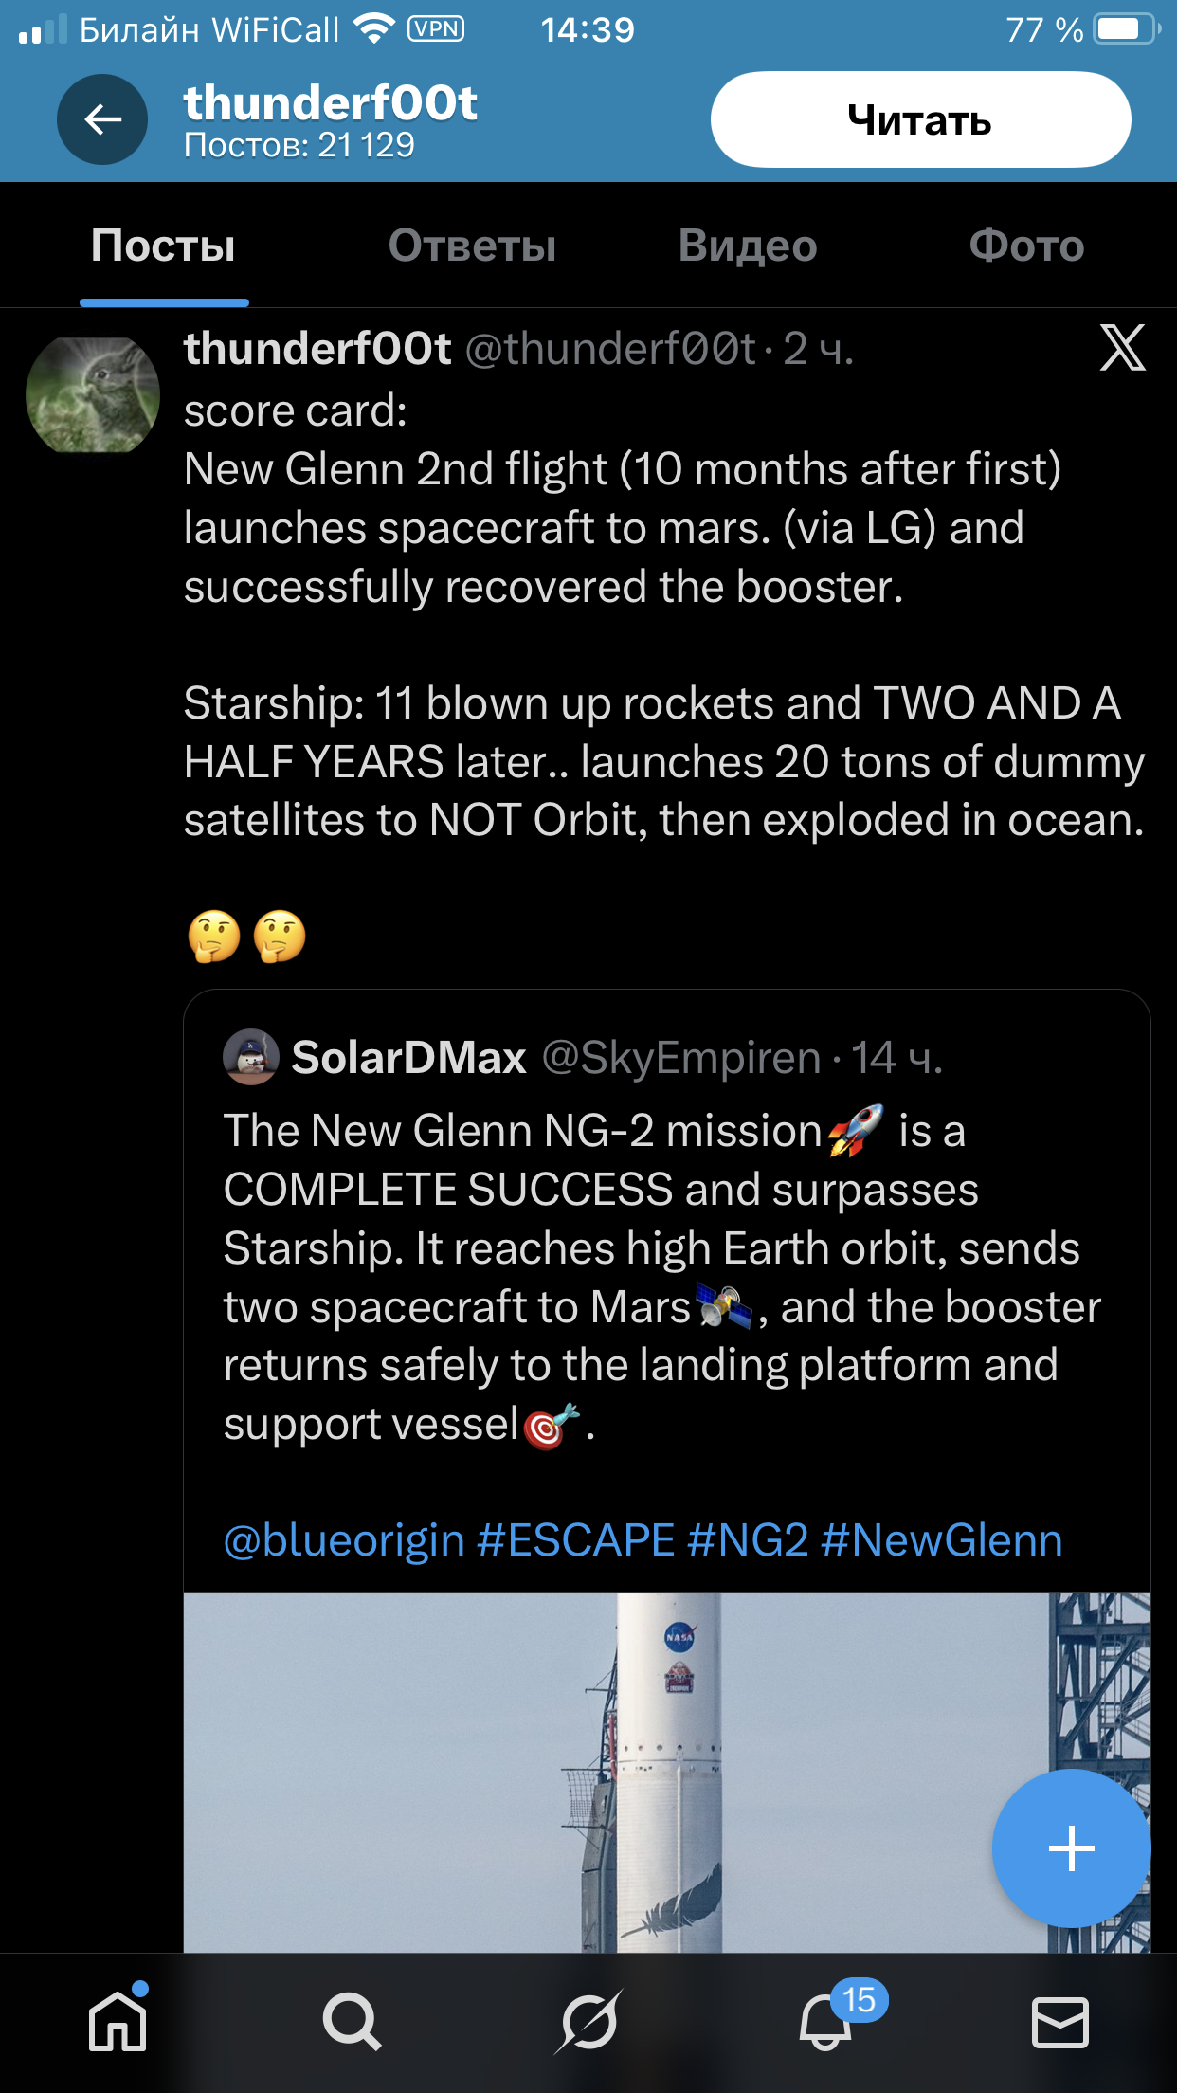This screenshot has width=1177, height=2093.
Task: Select the Посты tab
Action: [163, 246]
